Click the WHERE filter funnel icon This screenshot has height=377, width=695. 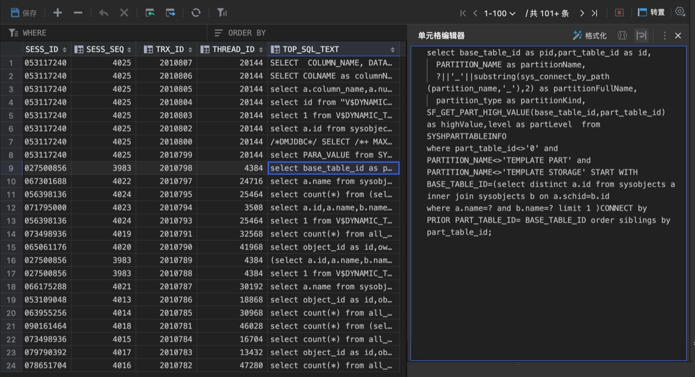tap(13, 33)
